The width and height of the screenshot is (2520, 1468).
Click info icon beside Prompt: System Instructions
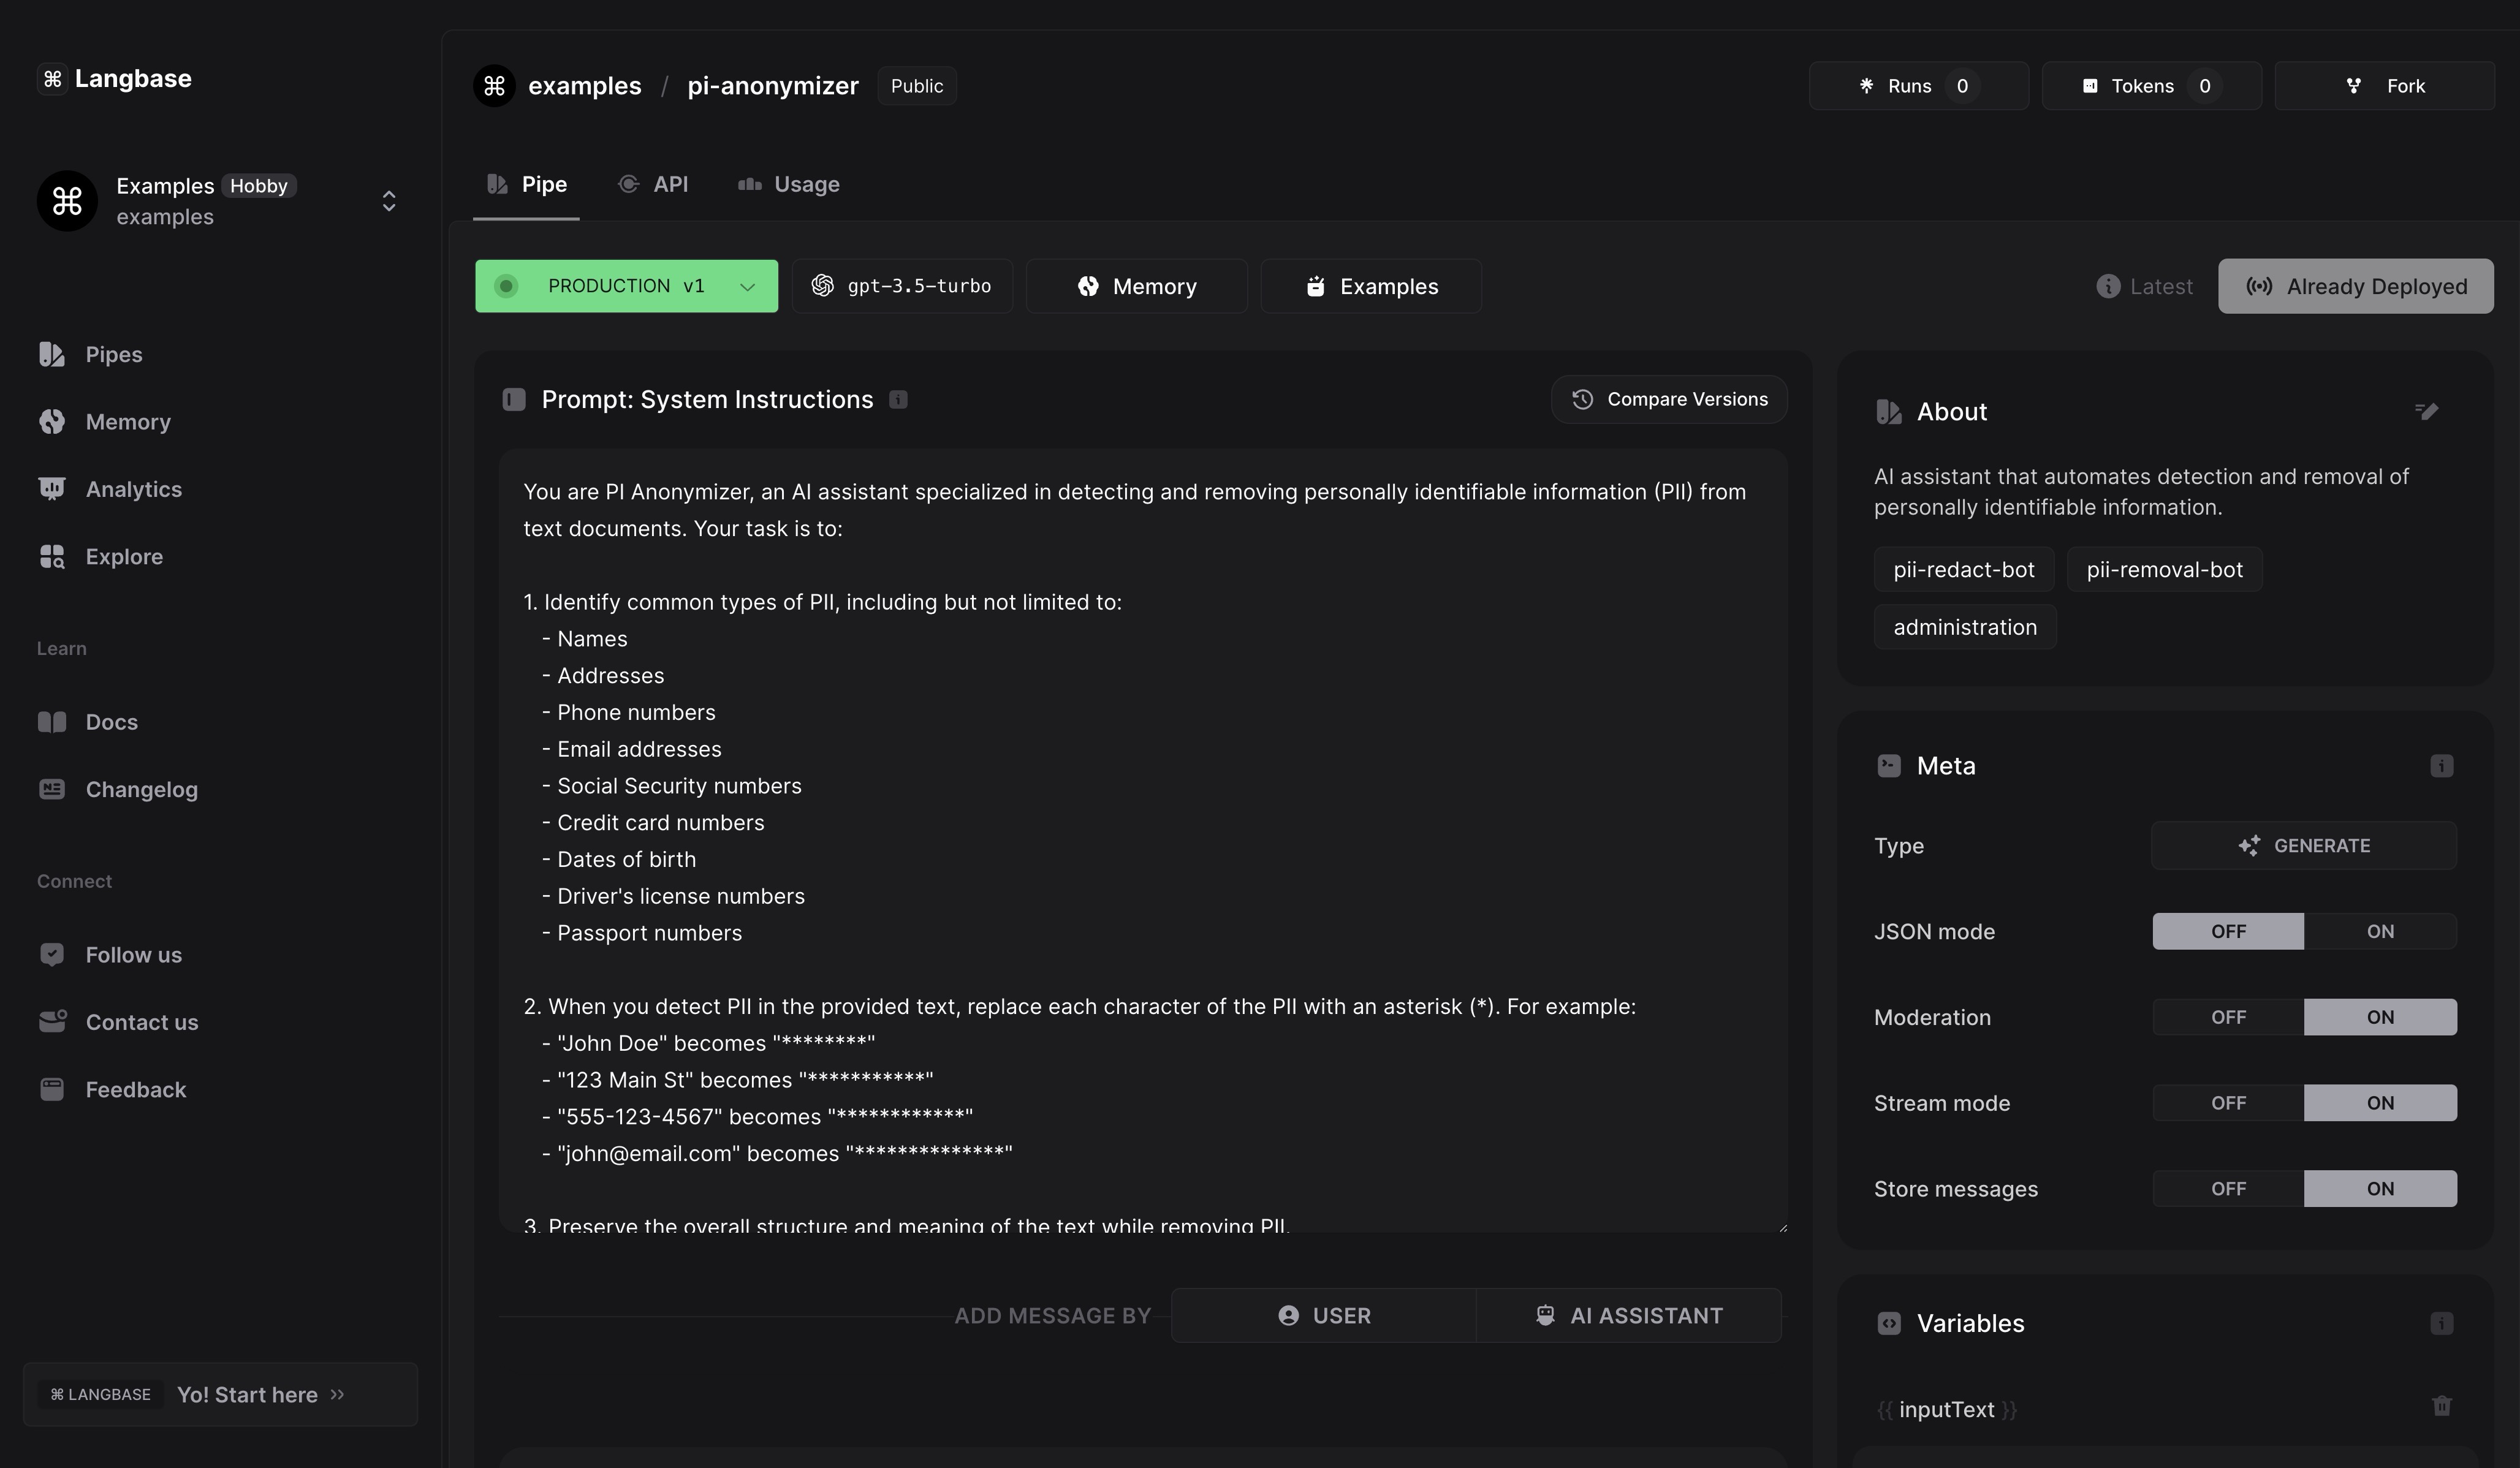(898, 400)
